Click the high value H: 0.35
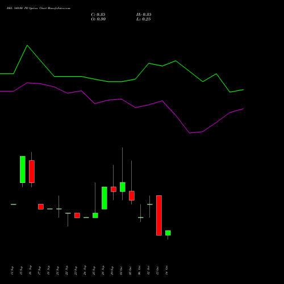 (x=144, y=15)
